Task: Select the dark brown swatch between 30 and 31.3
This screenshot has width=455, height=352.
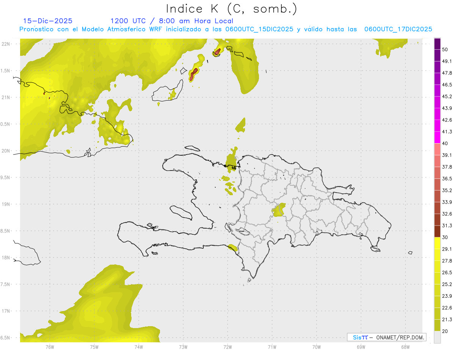Action: click(x=437, y=231)
